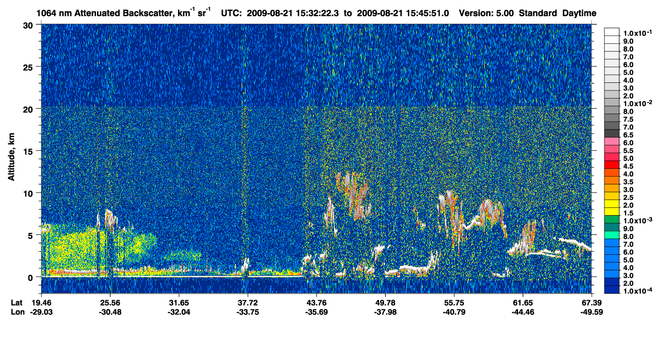Click latitude value '67.39'
Screen dimensions: 657x337
592,303
